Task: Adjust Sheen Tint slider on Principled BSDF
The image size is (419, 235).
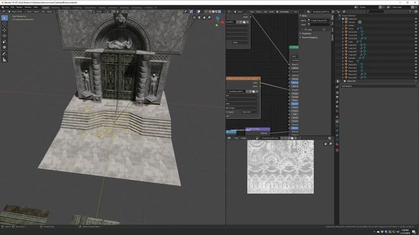Action: [x=295, y=104]
